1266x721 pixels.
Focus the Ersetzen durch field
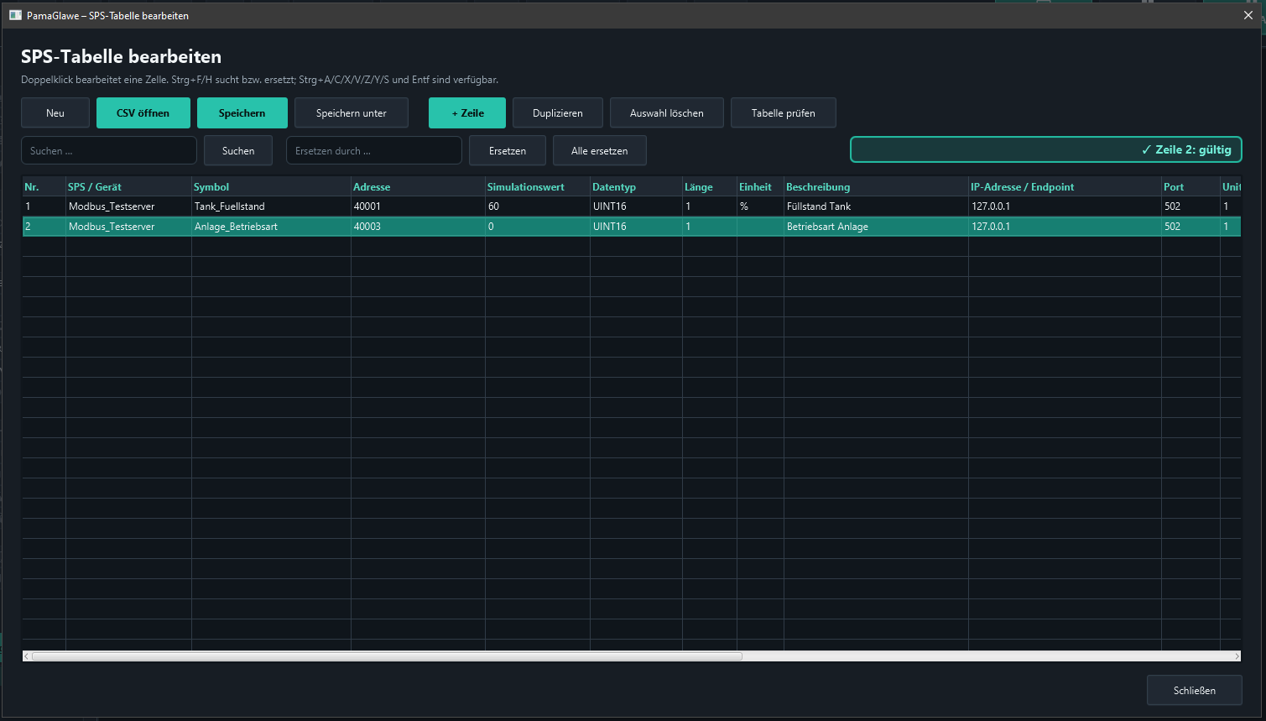point(374,150)
